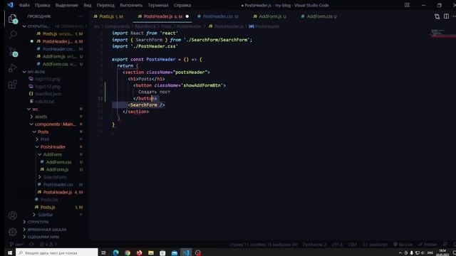Open the Выполнить menu
Viewport: 456px width, 256px height.
(x=131, y=5)
